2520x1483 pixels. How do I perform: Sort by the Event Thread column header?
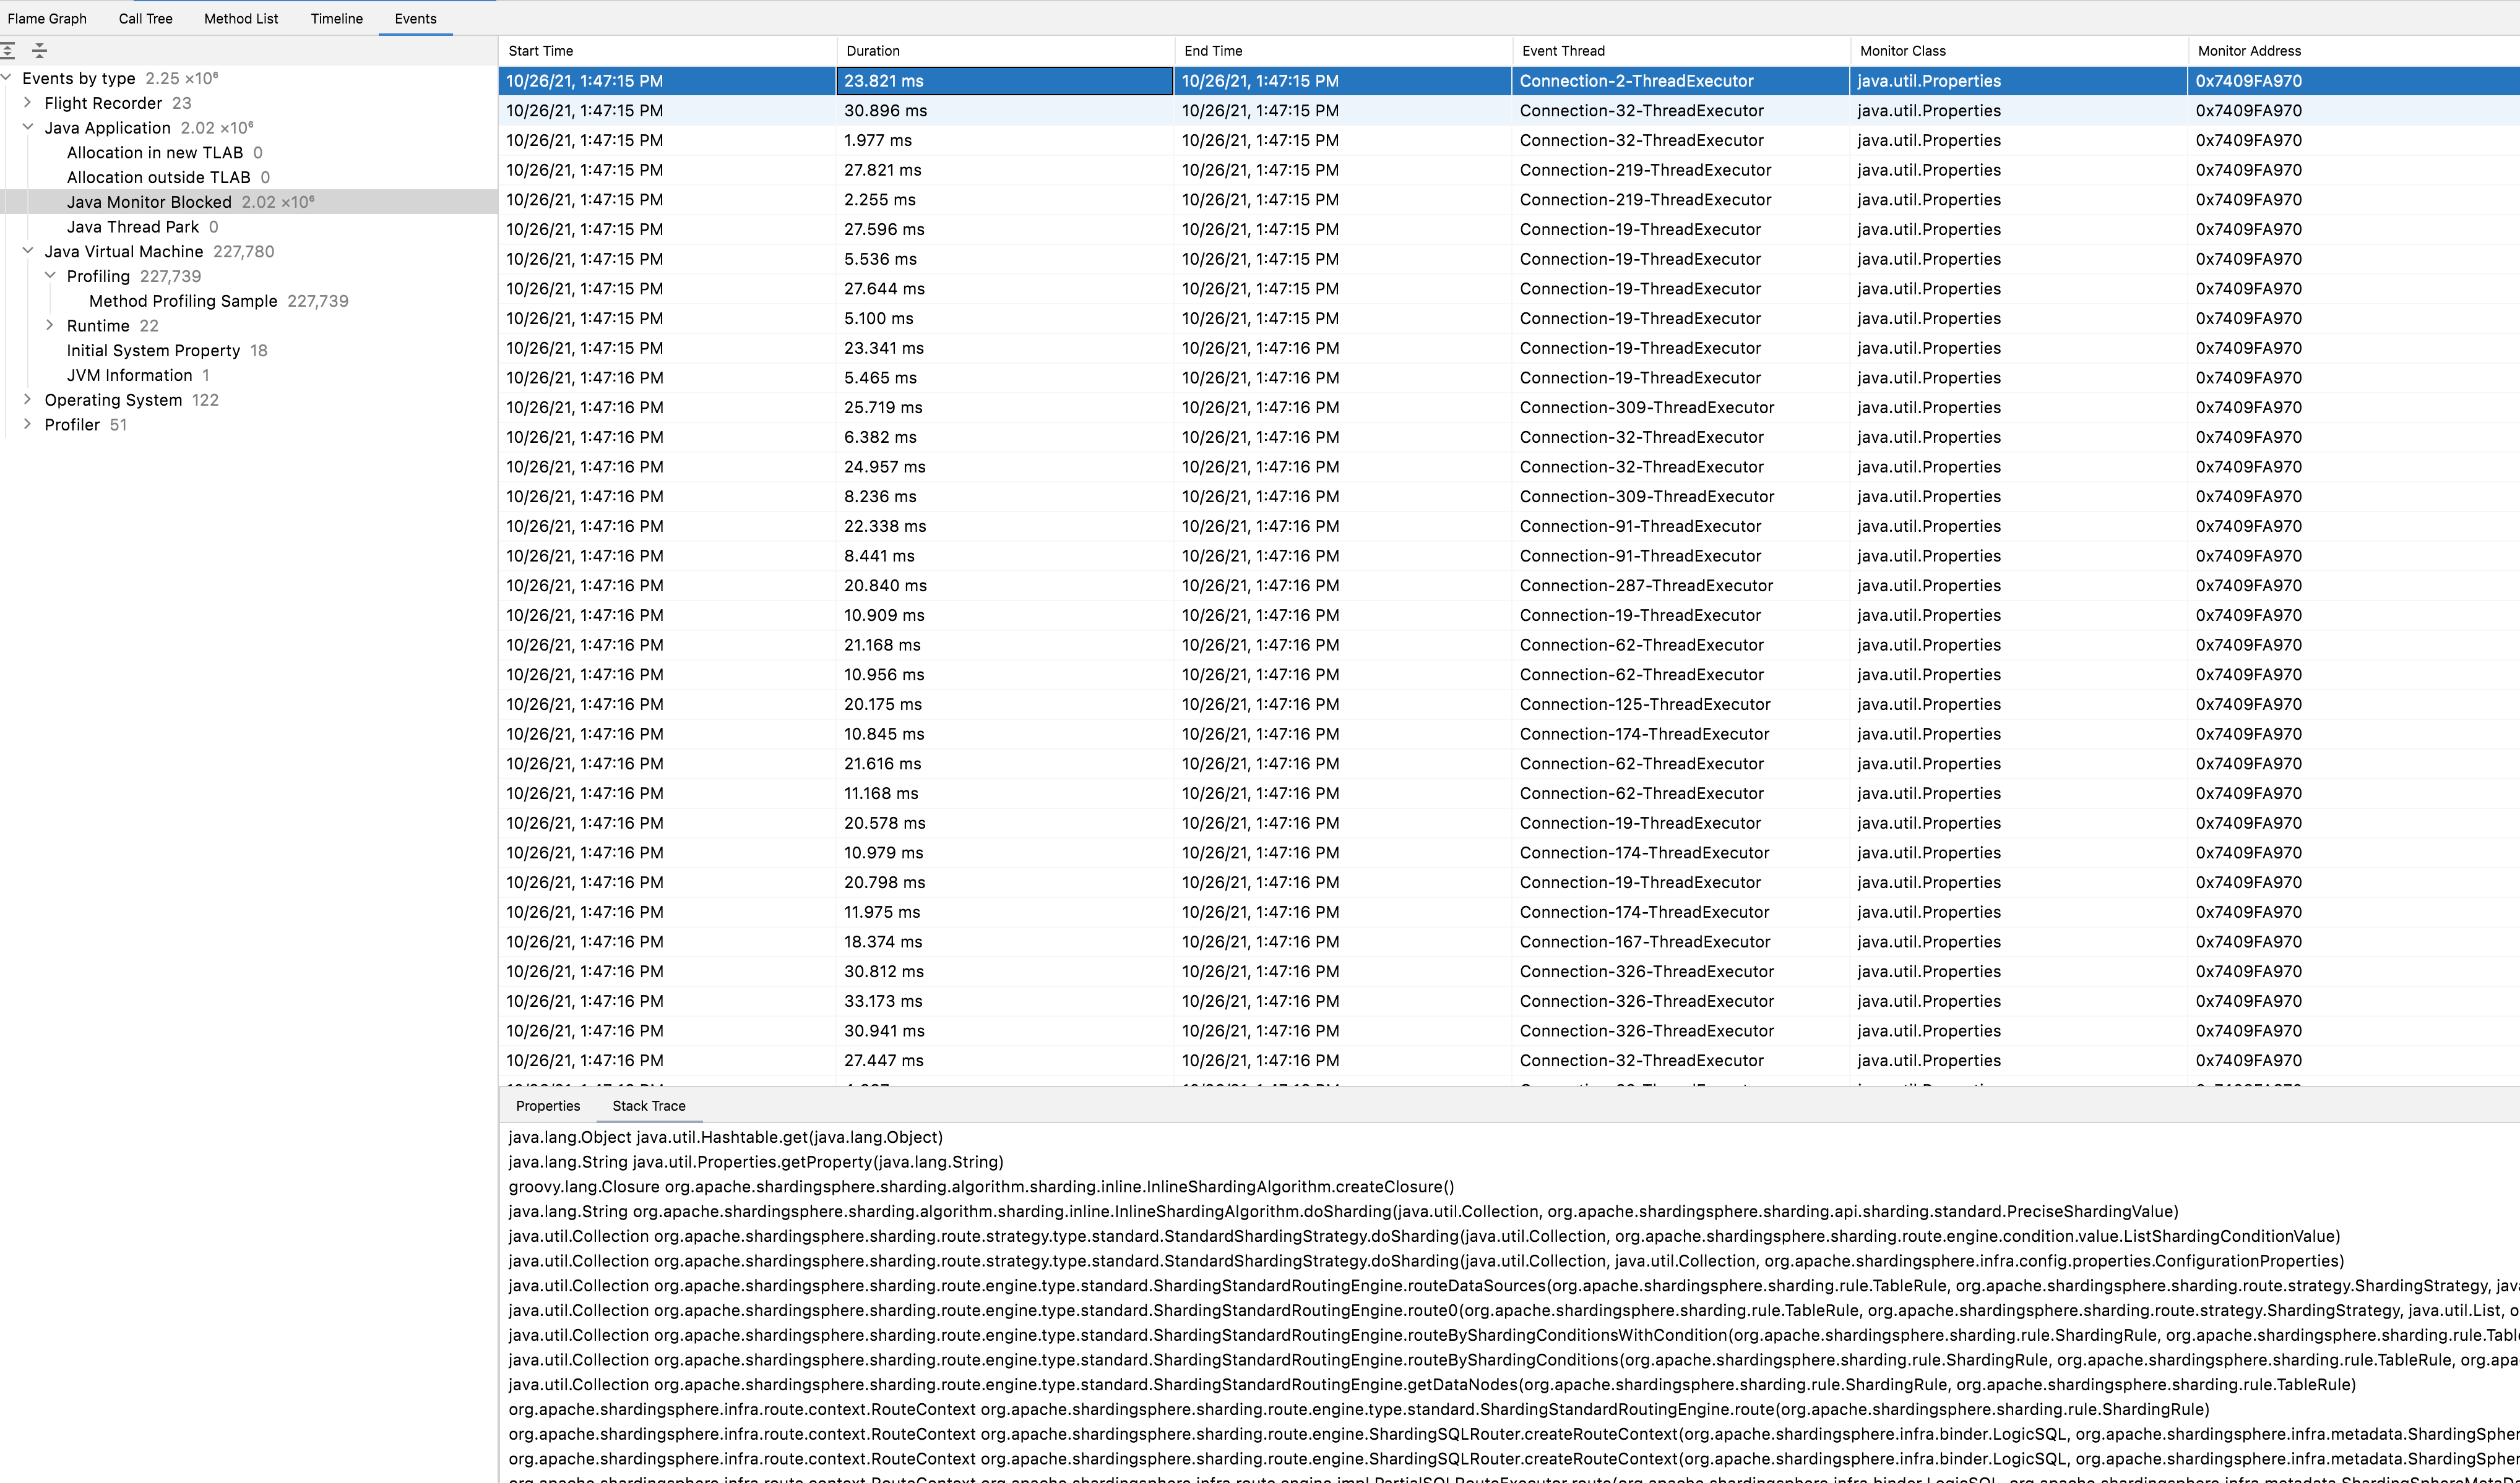point(1562,51)
